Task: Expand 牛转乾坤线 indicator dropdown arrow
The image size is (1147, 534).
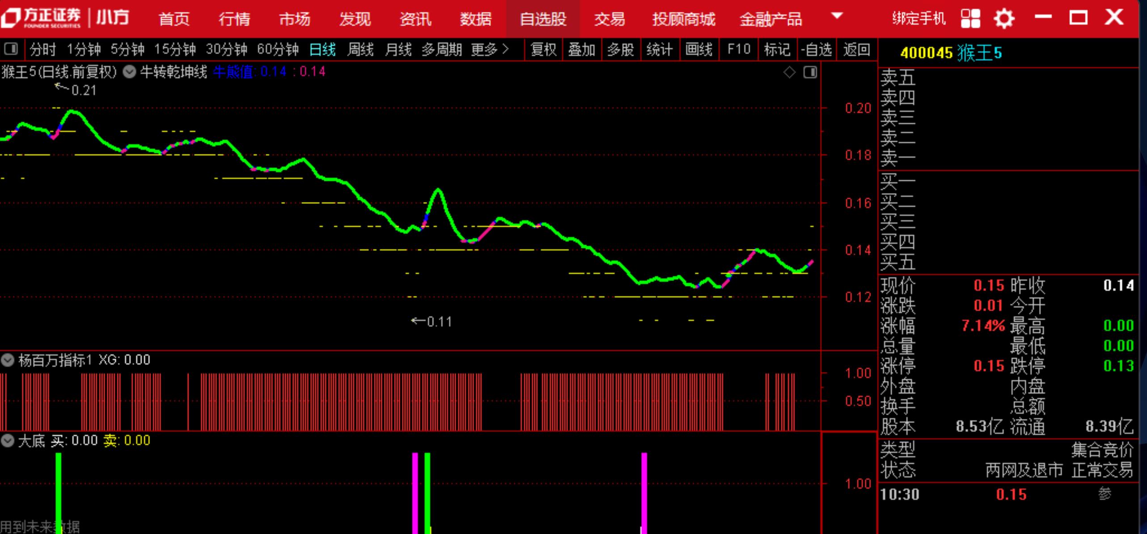Action: click(x=129, y=72)
